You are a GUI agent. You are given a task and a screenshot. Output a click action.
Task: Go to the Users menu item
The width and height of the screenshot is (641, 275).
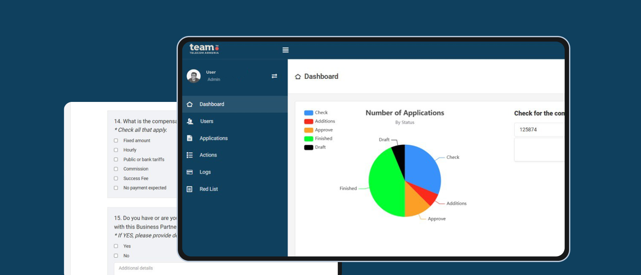[235, 121]
